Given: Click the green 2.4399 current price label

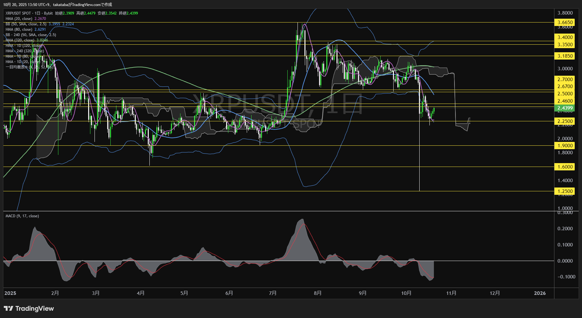Looking at the screenshot, I should 565,108.
